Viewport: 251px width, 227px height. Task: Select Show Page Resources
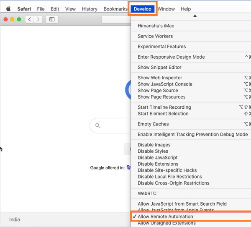(191, 97)
